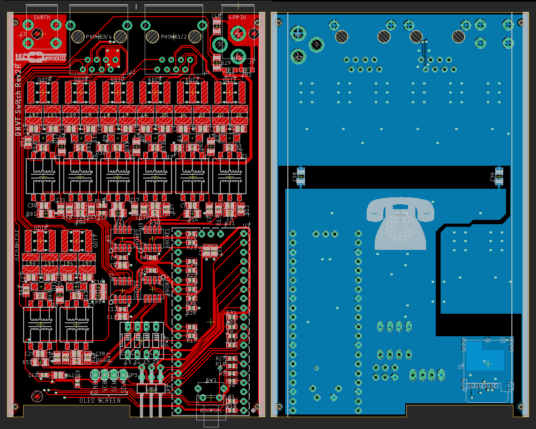Click the GDT8 footprint
Viewport: 536px width, 429px height.
(x=41, y=241)
